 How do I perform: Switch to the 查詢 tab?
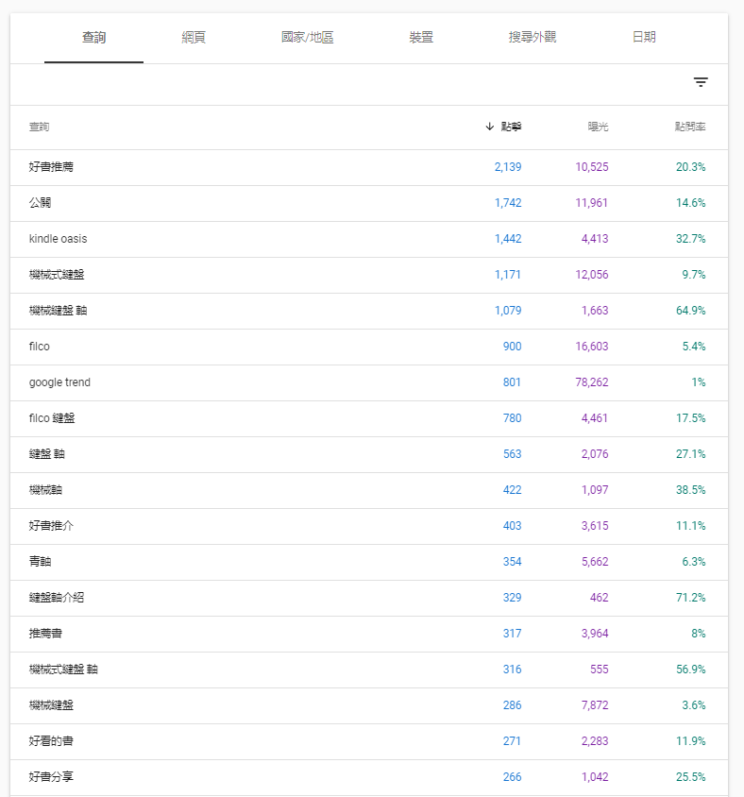(93, 38)
